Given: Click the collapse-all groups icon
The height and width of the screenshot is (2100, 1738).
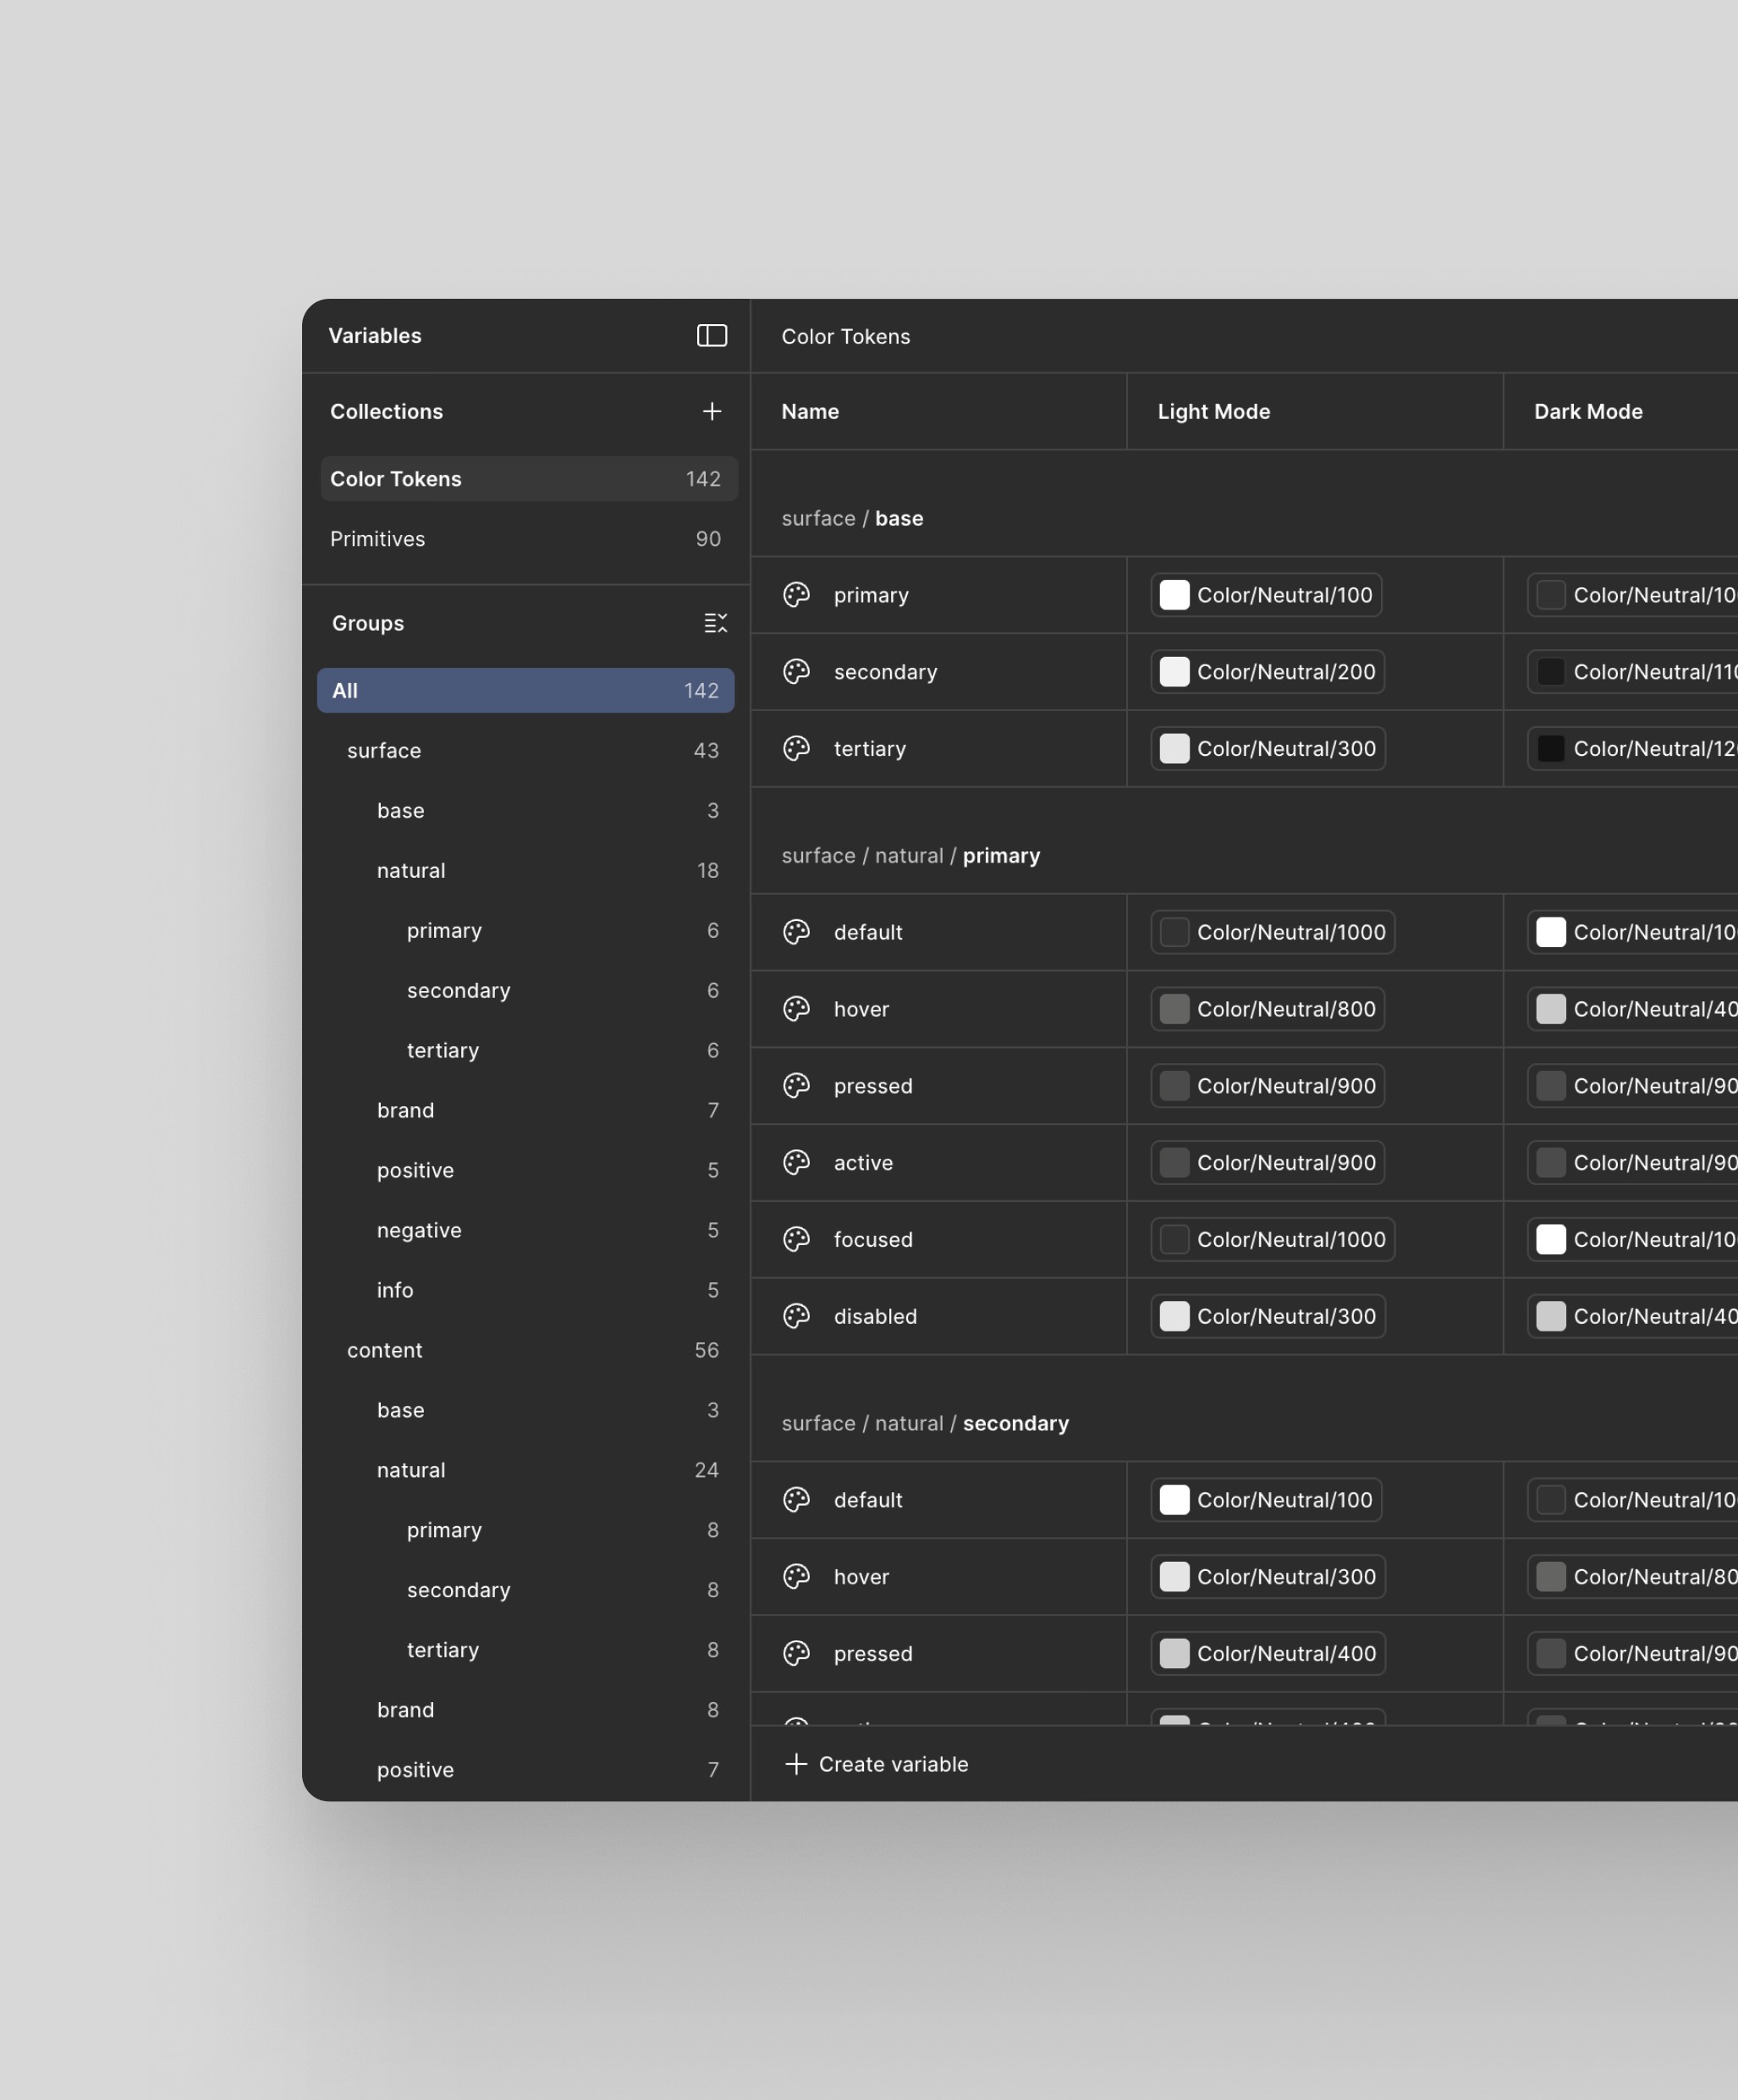Looking at the screenshot, I should click(x=716, y=623).
